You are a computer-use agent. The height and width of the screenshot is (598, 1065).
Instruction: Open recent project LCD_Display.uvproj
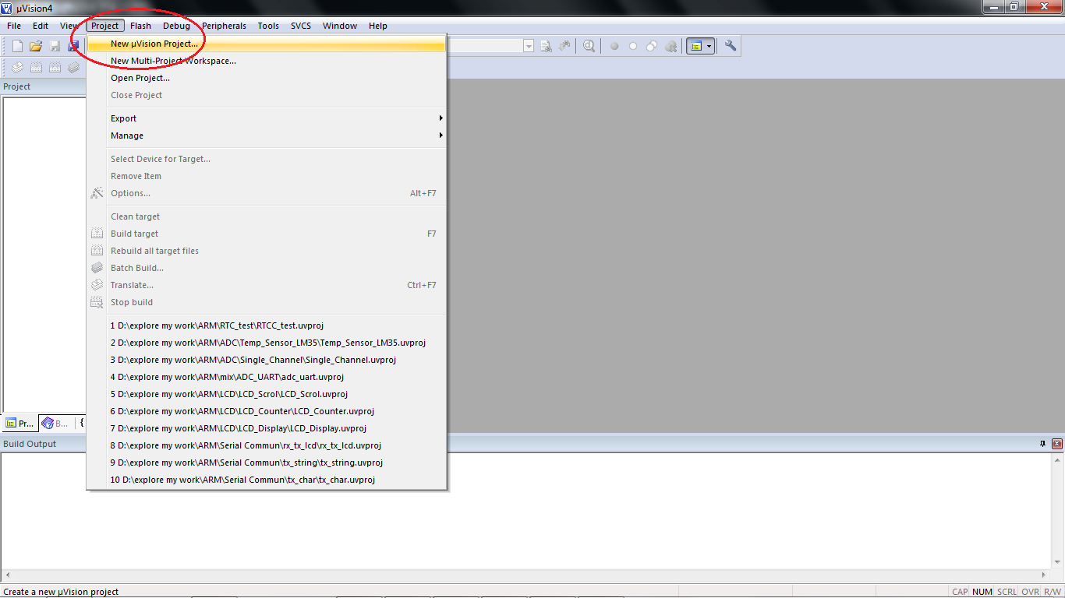pos(266,428)
